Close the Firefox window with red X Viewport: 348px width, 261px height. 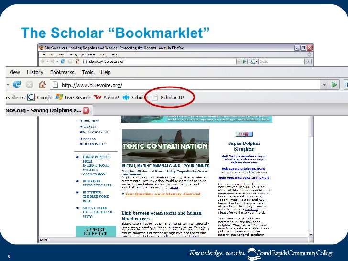coord(310,48)
